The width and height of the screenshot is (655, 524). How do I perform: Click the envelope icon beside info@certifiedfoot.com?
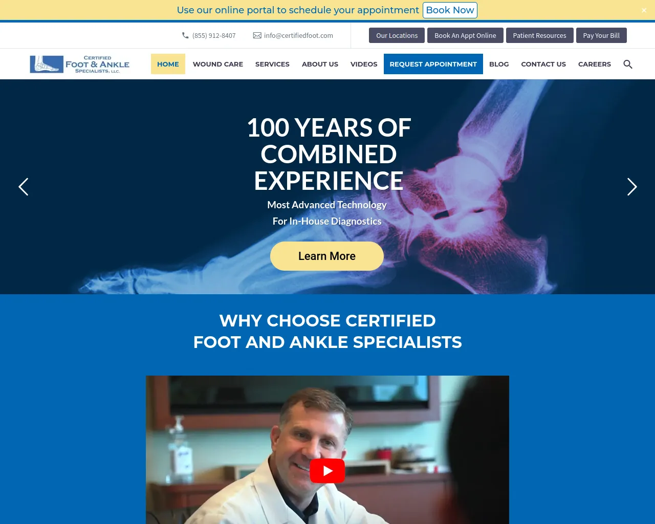[257, 35]
